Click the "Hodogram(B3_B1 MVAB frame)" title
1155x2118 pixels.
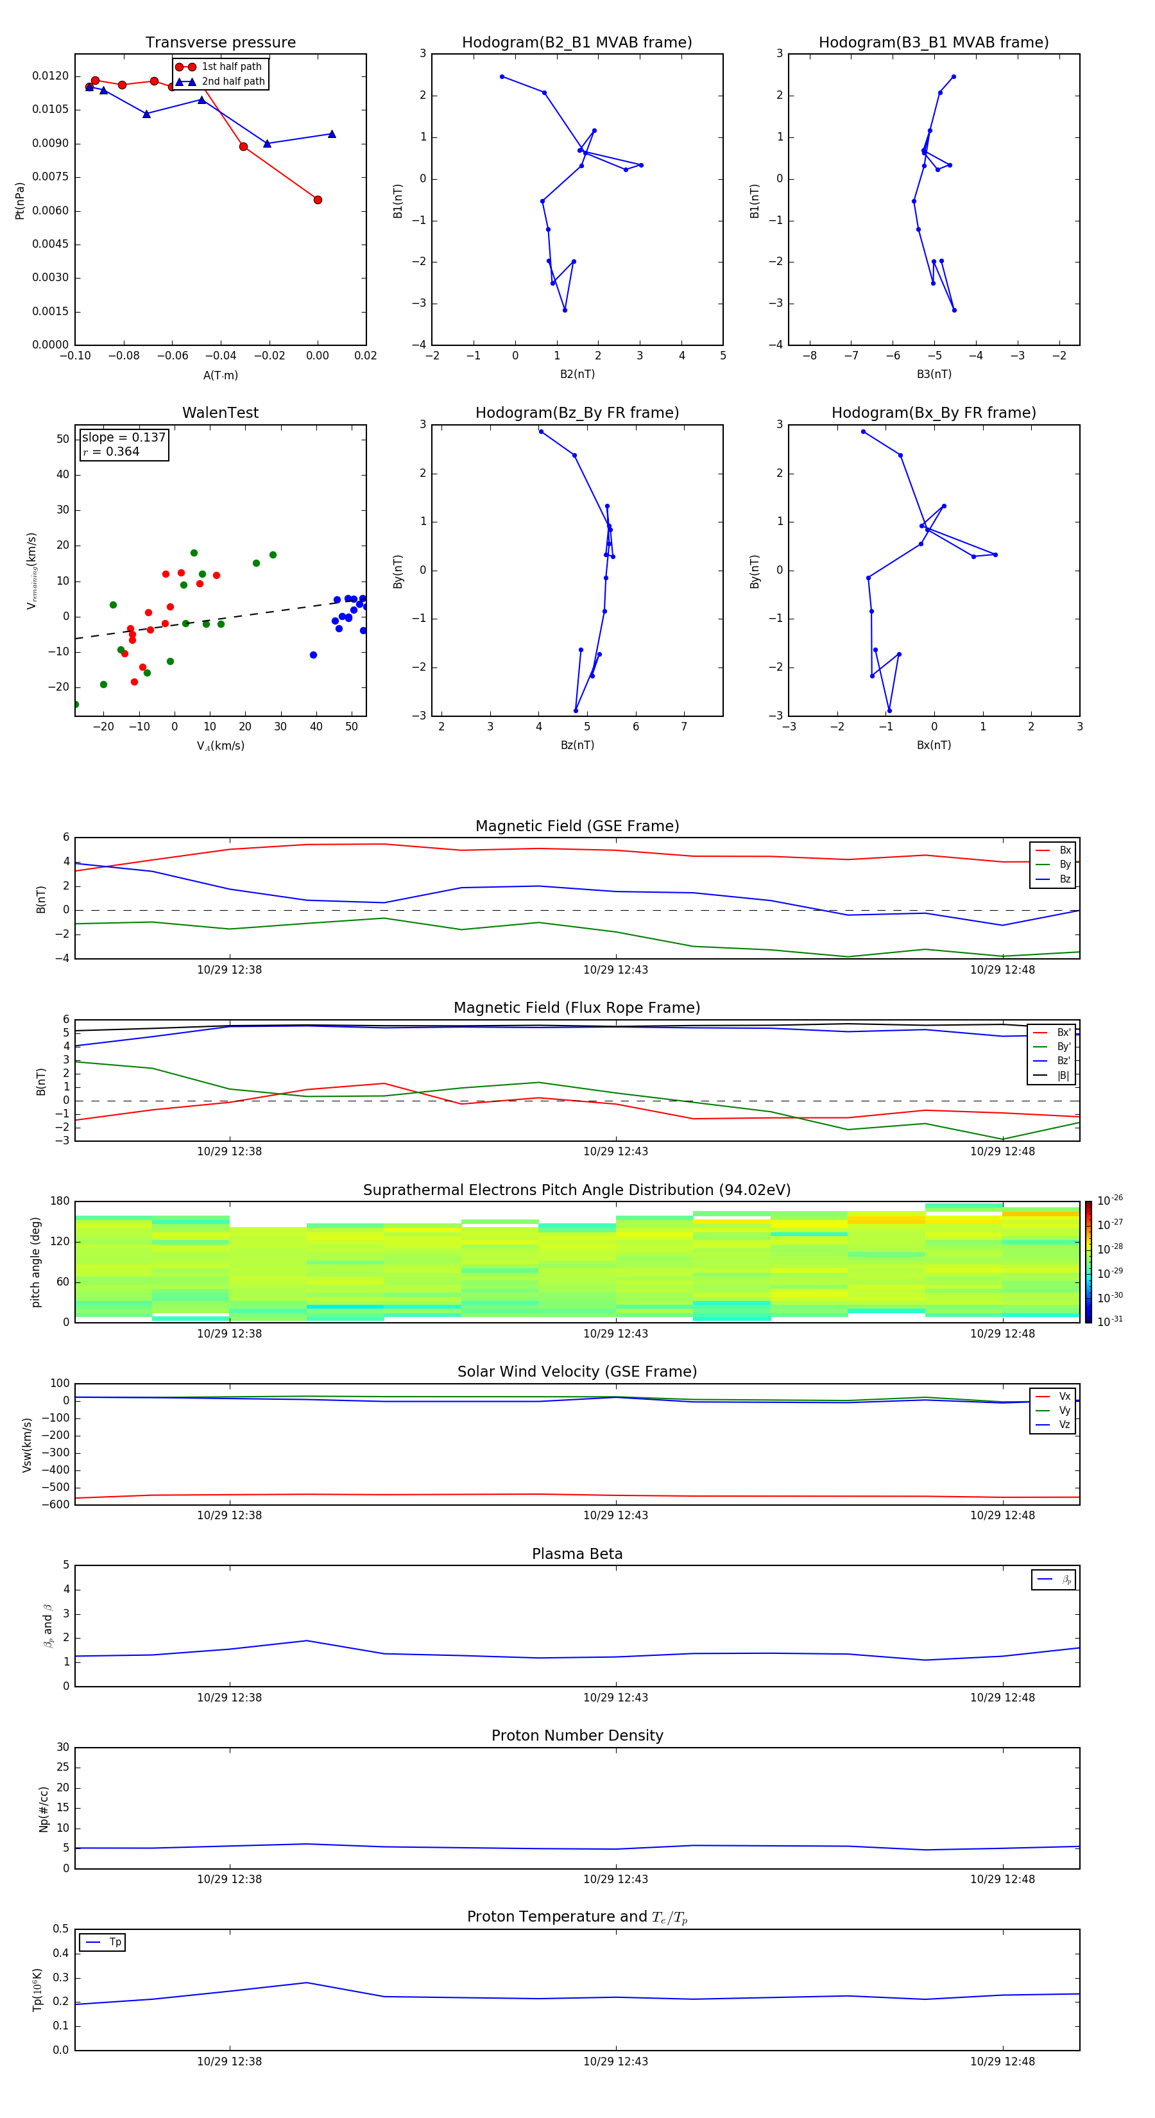click(934, 43)
